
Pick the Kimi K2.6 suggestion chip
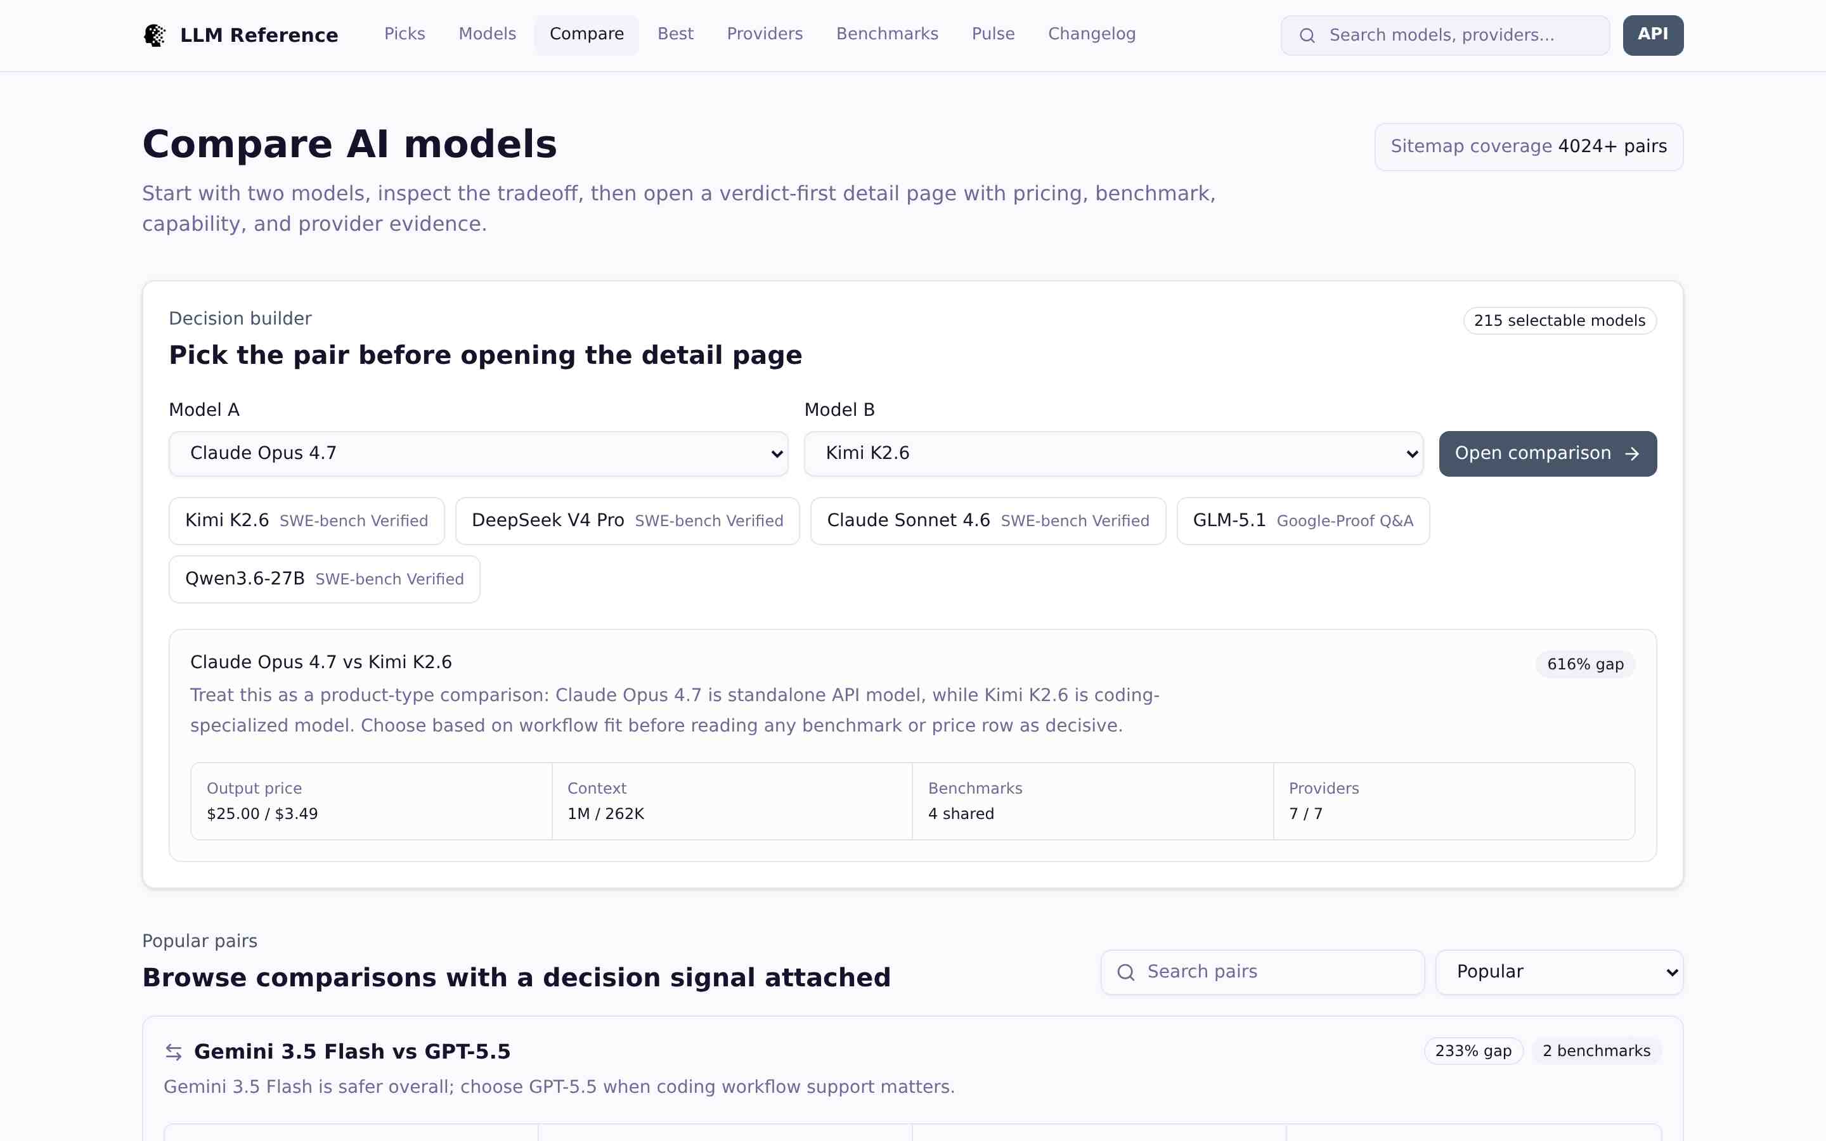(x=306, y=520)
